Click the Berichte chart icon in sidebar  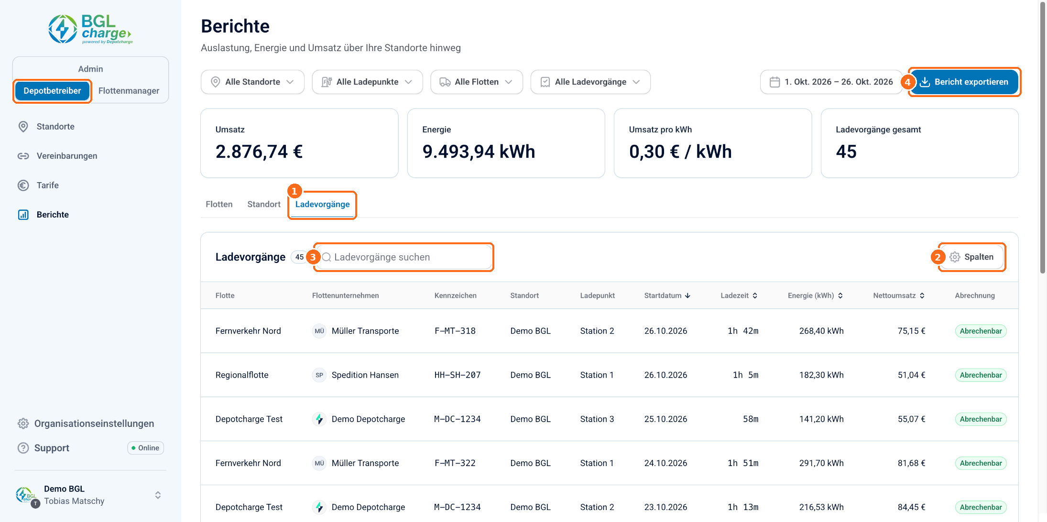click(x=23, y=215)
